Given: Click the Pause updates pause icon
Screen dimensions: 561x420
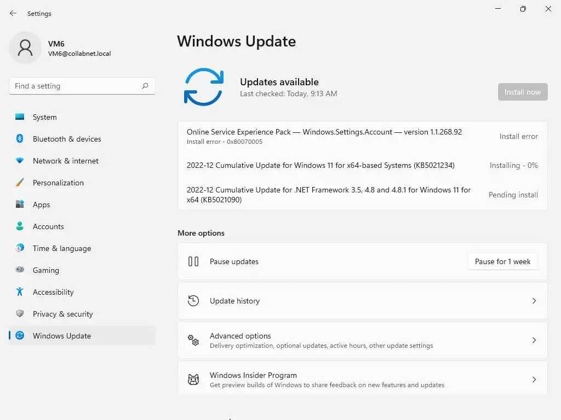Looking at the screenshot, I should tap(193, 261).
